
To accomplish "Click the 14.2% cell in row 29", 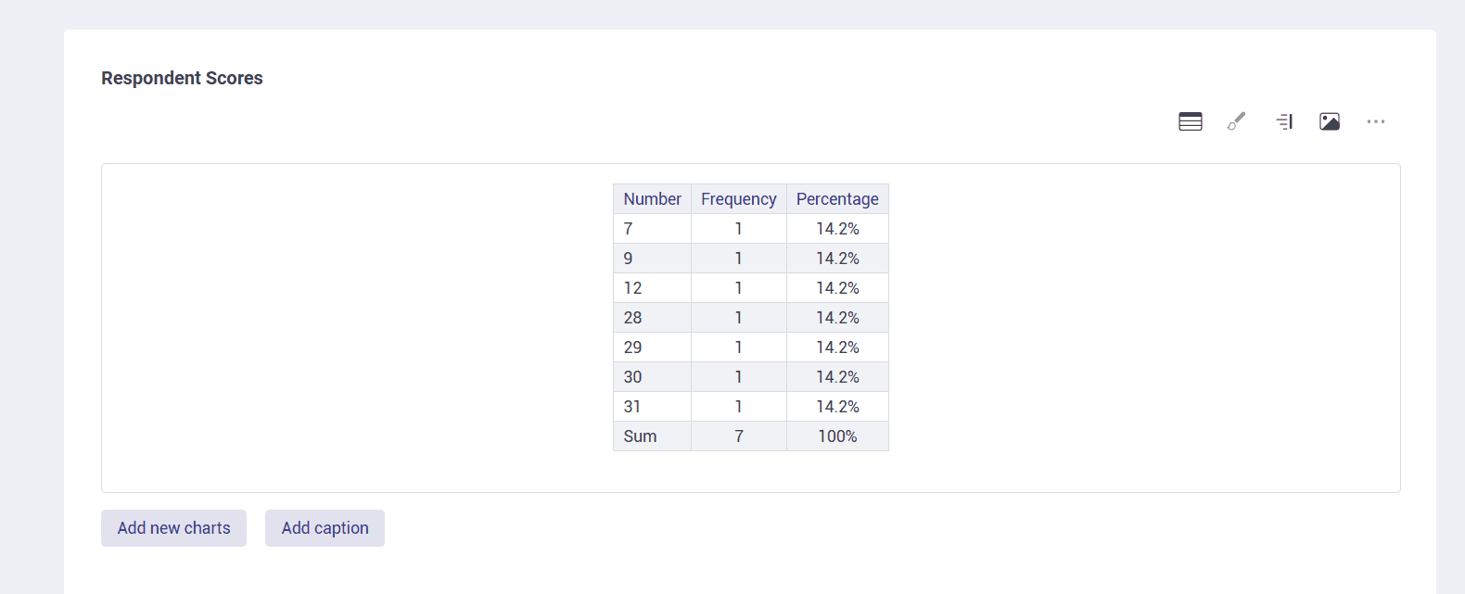I will pyautogui.click(x=837, y=348).
